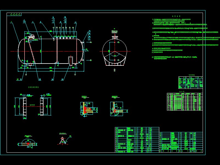Select technical note number 3

coord(180,28)
